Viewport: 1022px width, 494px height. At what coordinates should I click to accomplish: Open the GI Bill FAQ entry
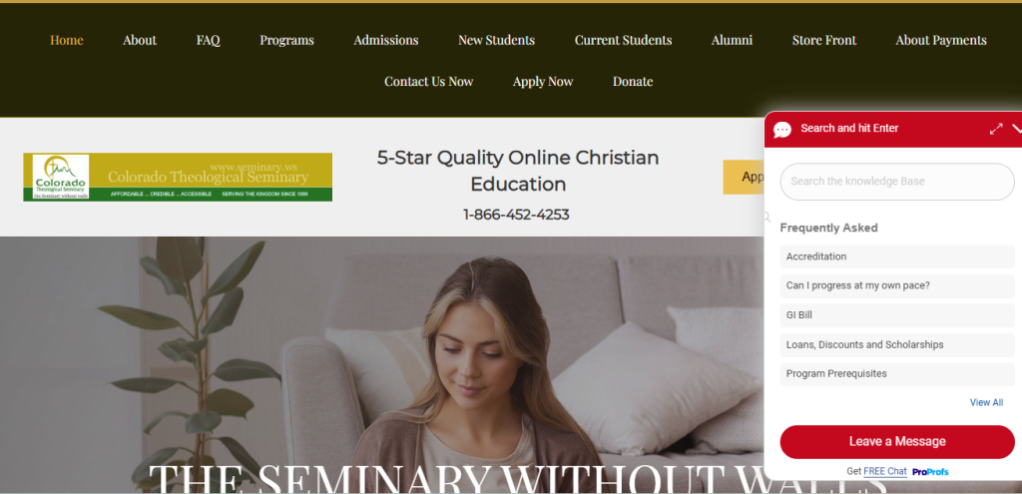(x=897, y=315)
